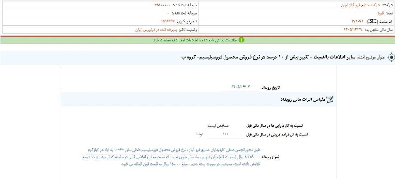Viewport: 395px width, 179px height.
Task: Click the label نسبت به کل درآمد فروش در سال مالی قبل
Action: [277, 134]
